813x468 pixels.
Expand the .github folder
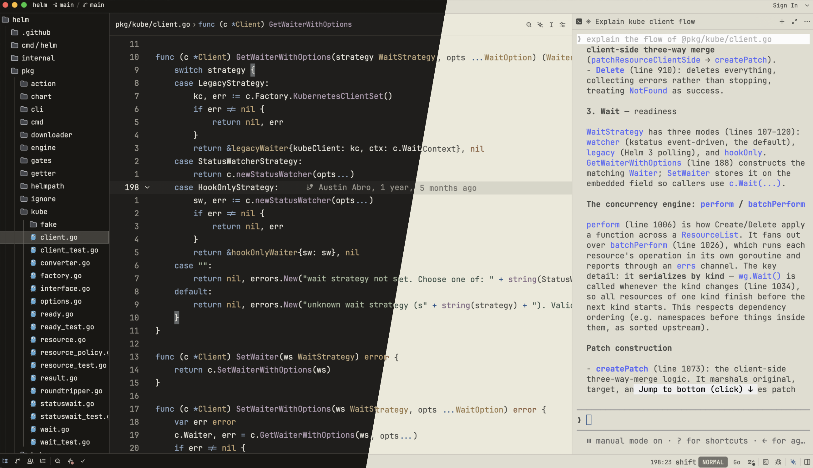coord(31,33)
